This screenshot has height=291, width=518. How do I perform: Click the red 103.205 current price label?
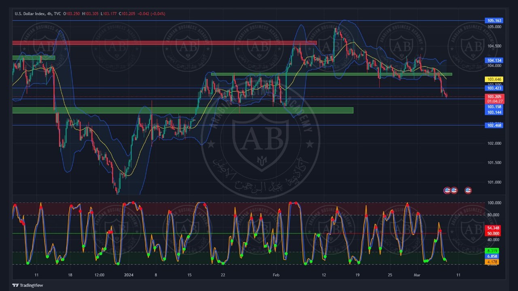pyautogui.click(x=494, y=97)
